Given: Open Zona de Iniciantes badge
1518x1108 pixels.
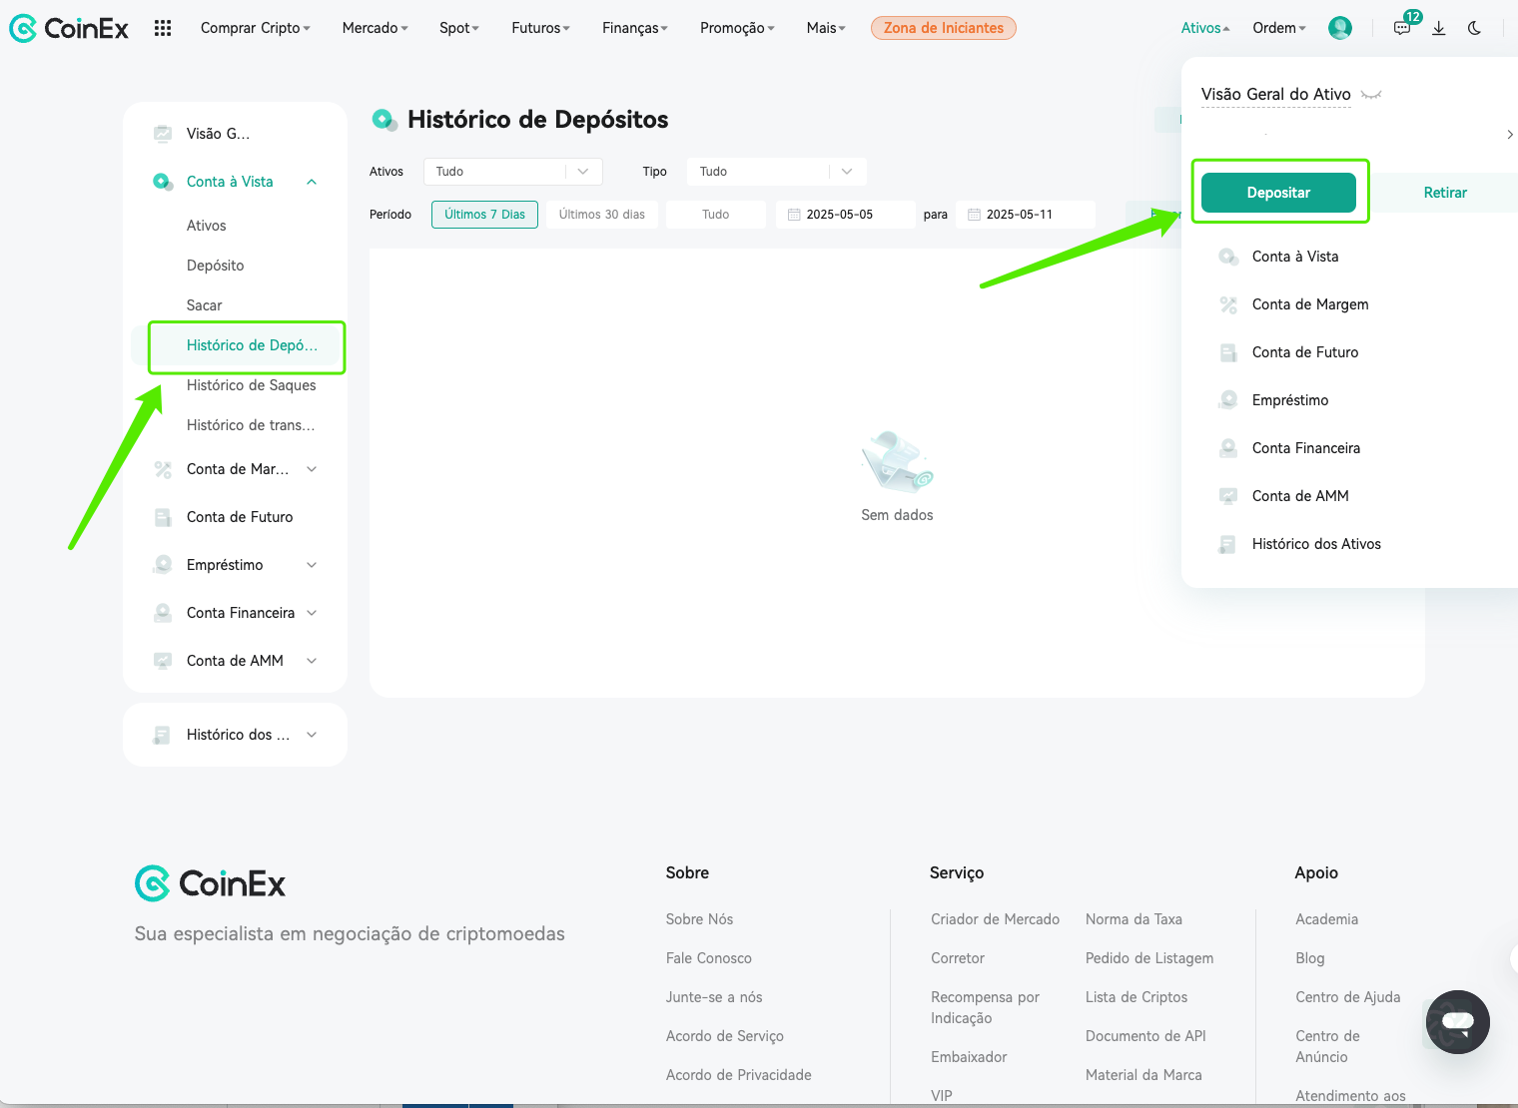Looking at the screenshot, I should (944, 28).
